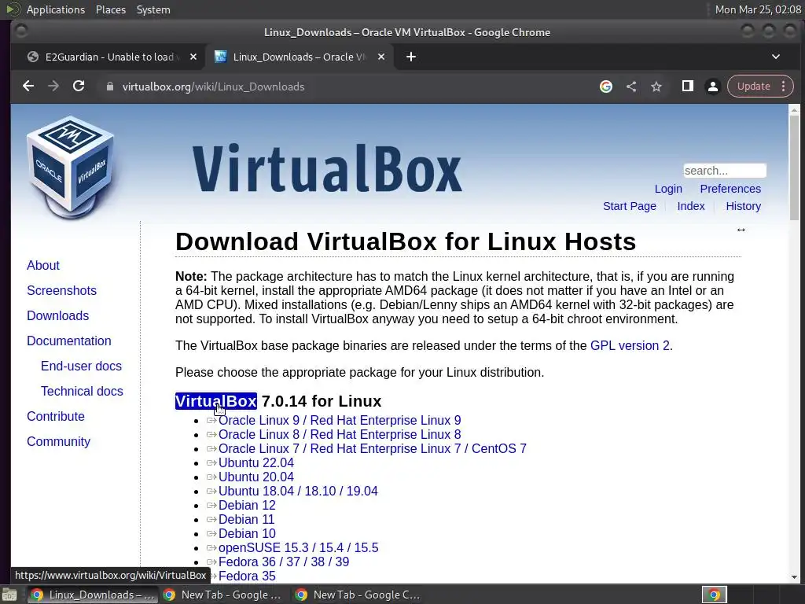Download Ubuntu 18.04 / 18.10 / 19.04 package
Screen dimensions: 805x604
(x=298, y=491)
